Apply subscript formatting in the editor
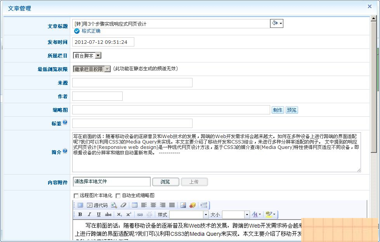 [119, 214]
